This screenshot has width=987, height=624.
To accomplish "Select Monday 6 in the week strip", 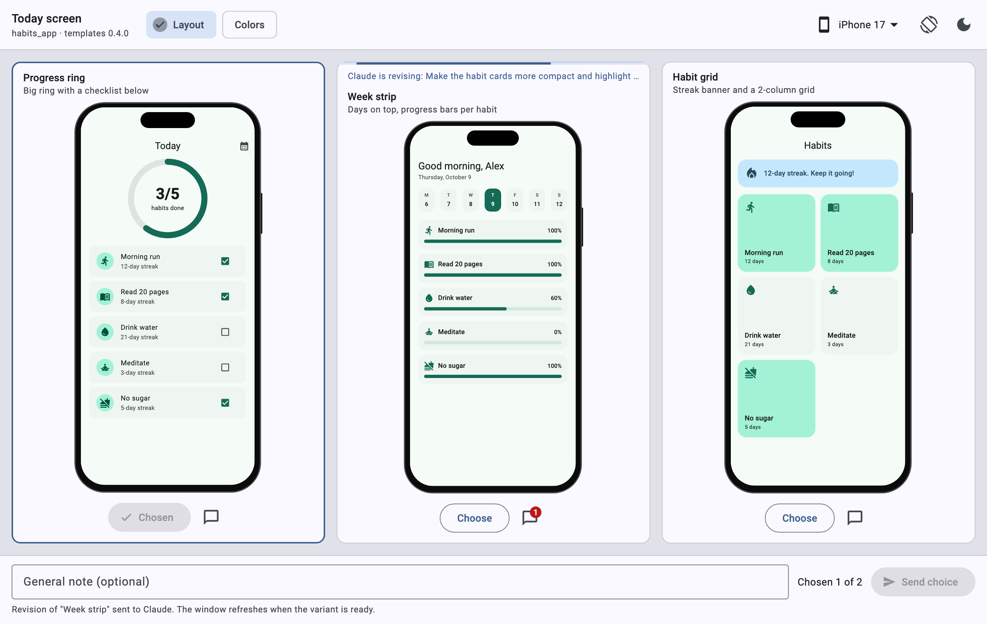I will (x=426, y=200).
